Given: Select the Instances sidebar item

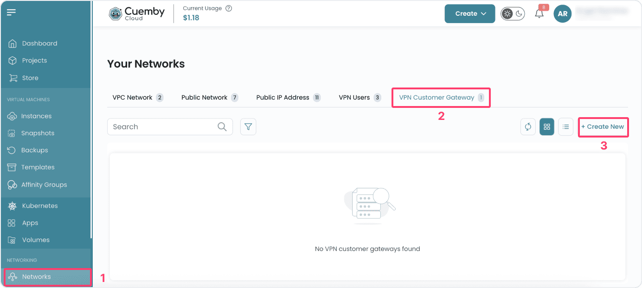Looking at the screenshot, I should click(x=36, y=116).
